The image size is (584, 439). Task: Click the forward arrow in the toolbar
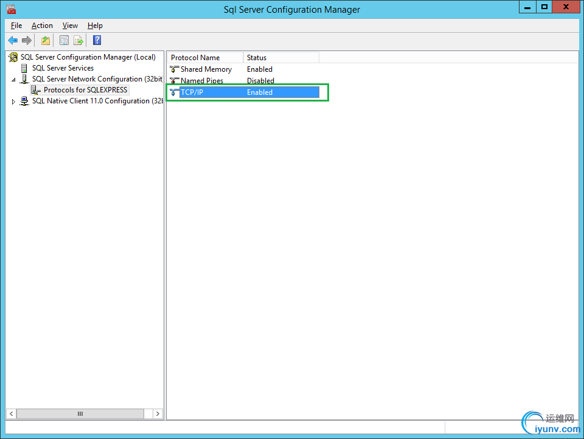(x=26, y=40)
